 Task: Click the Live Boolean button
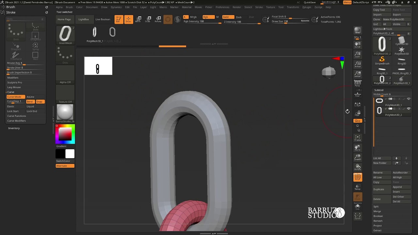103,19
